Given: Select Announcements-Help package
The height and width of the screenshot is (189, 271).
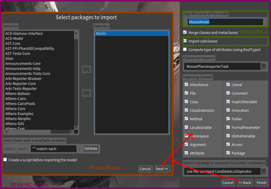Looking at the screenshot, I should pyautogui.click(x=39, y=68).
